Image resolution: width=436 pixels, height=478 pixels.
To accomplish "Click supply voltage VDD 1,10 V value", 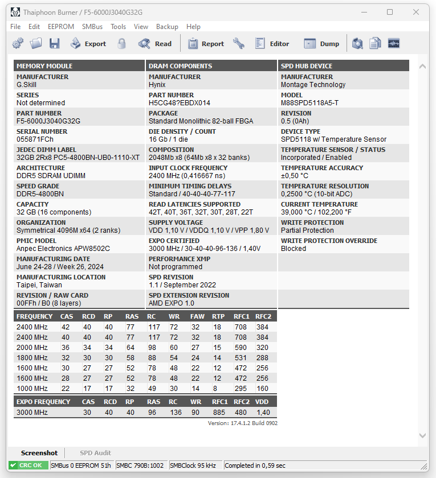I will [209, 230].
